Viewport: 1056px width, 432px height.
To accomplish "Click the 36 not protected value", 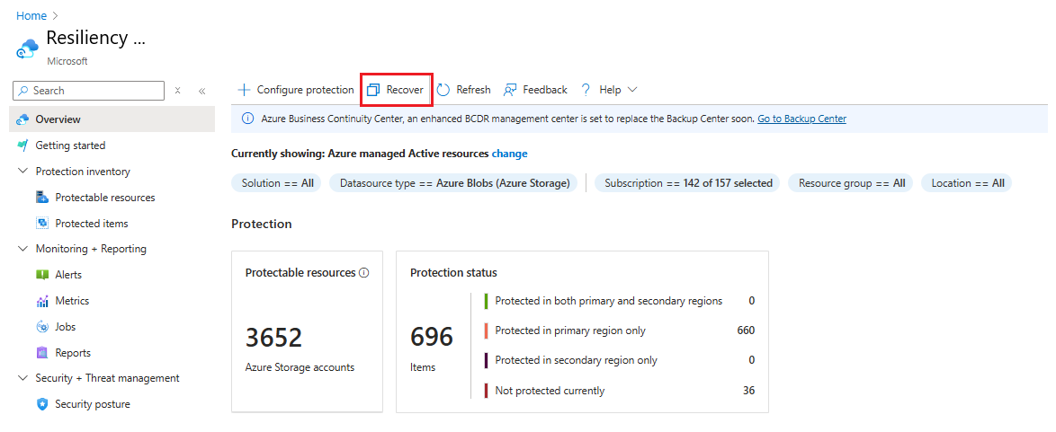I will [749, 391].
